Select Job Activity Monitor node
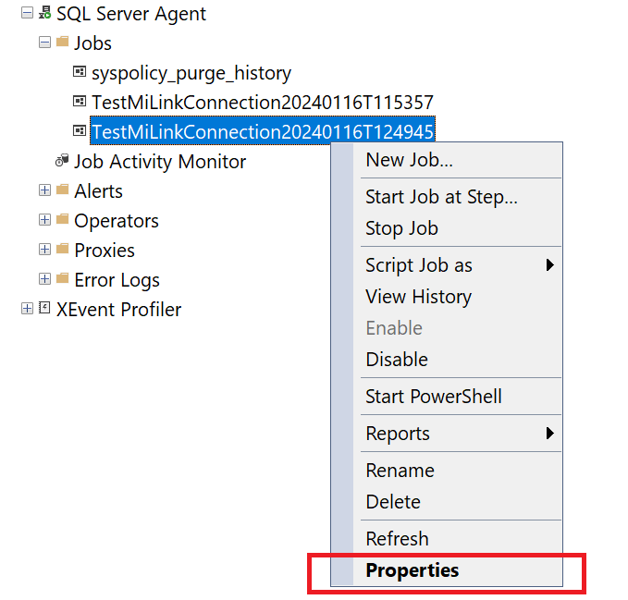The image size is (628, 600). tap(160, 162)
